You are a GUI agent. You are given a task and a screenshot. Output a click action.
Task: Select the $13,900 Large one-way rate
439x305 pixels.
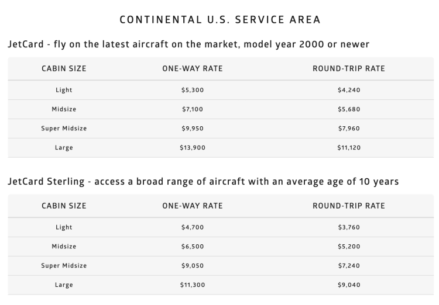click(x=192, y=148)
